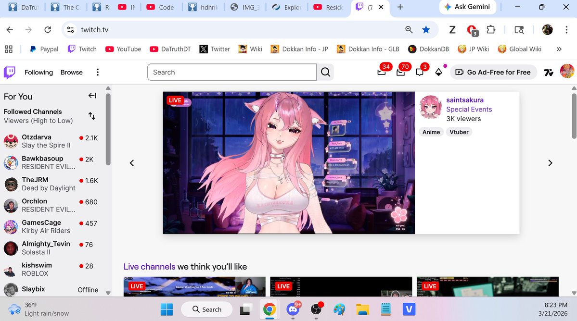577x321 pixels.
Task: Open Chrome extensions puzzle icon
Action: coord(491,30)
